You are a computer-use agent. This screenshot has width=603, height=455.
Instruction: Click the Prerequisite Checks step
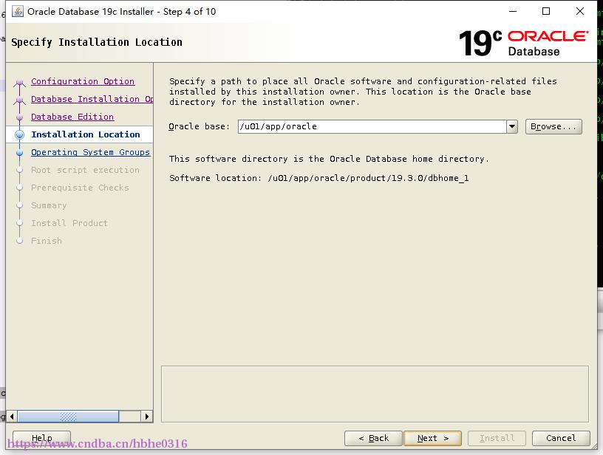(80, 188)
